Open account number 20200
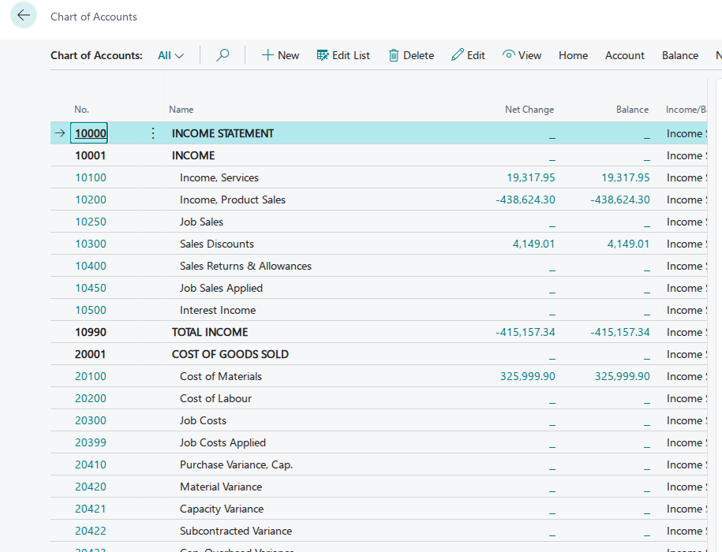The image size is (722, 552). point(91,398)
